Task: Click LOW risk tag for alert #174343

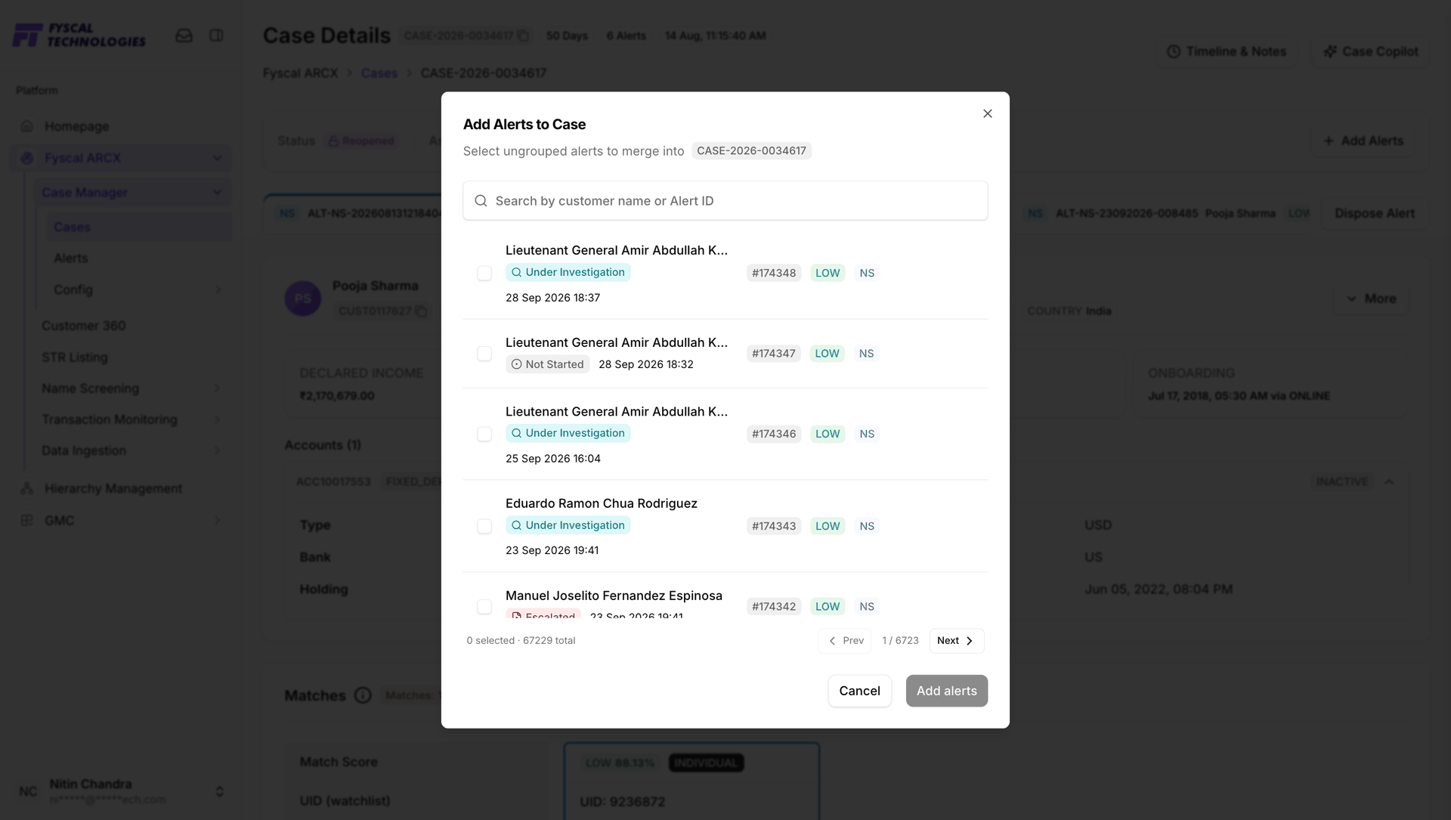Action: (828, 526)
